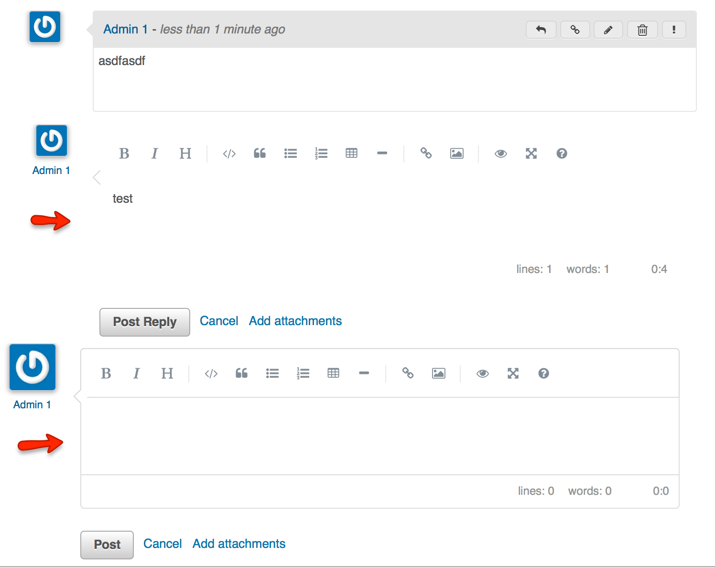Toggle preview eye in the upper reply editor

(500, 153)
